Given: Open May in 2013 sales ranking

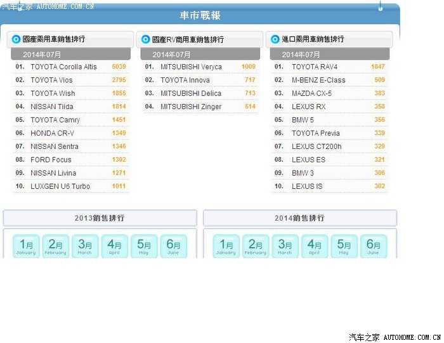Looking at the screenshot, I should 144,246.
